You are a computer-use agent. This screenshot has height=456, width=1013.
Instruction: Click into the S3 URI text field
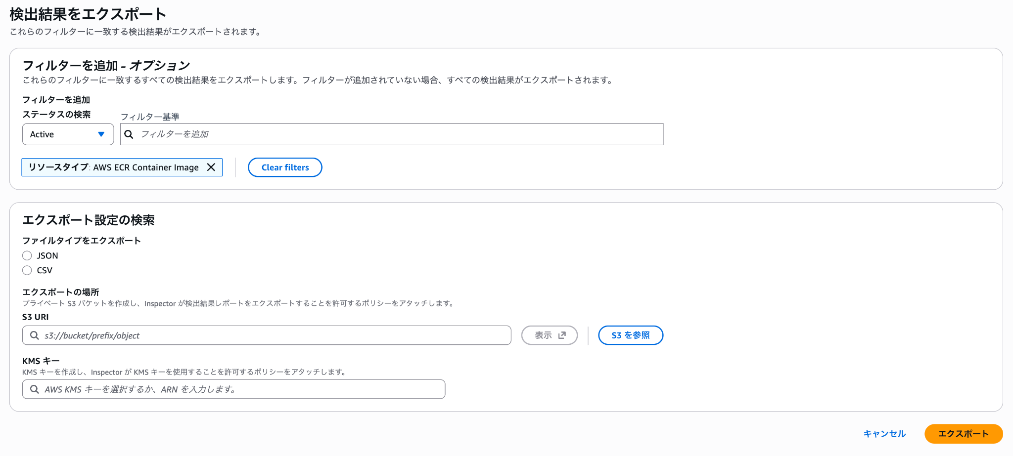[272, 335]
